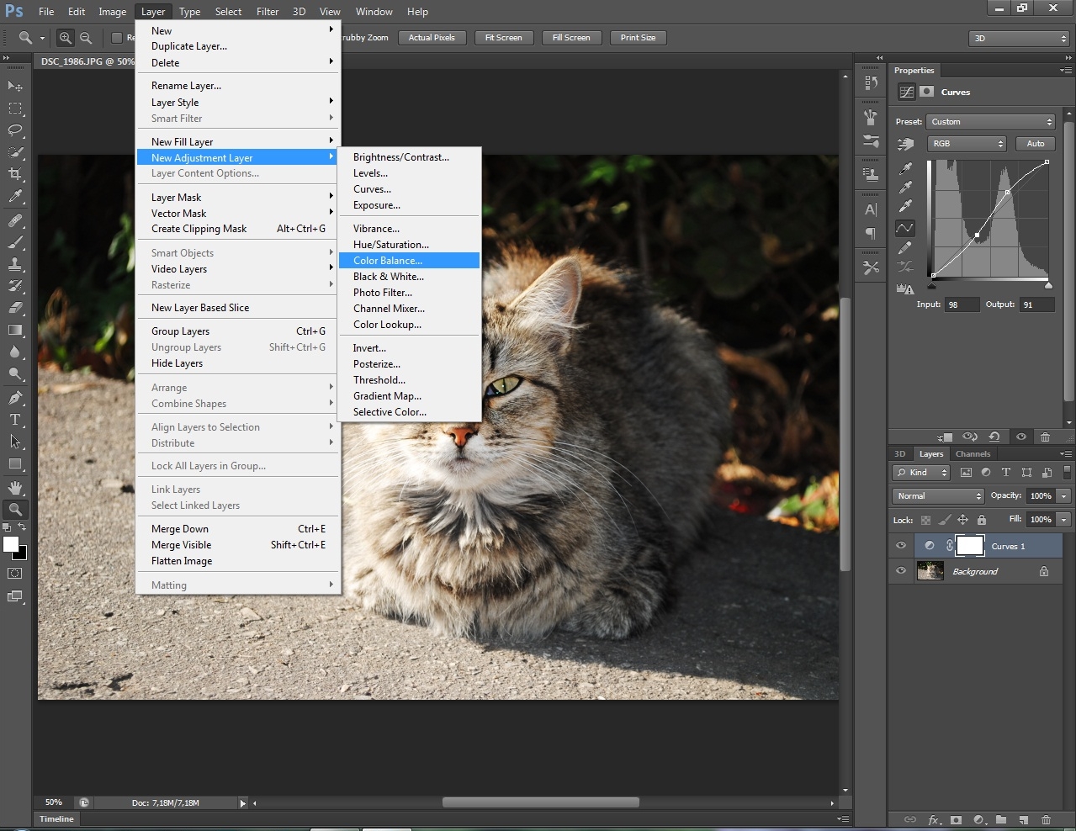
Task: Pick the Eyedropper tool in the left toolbar
Action: click(x=15, y=197)
